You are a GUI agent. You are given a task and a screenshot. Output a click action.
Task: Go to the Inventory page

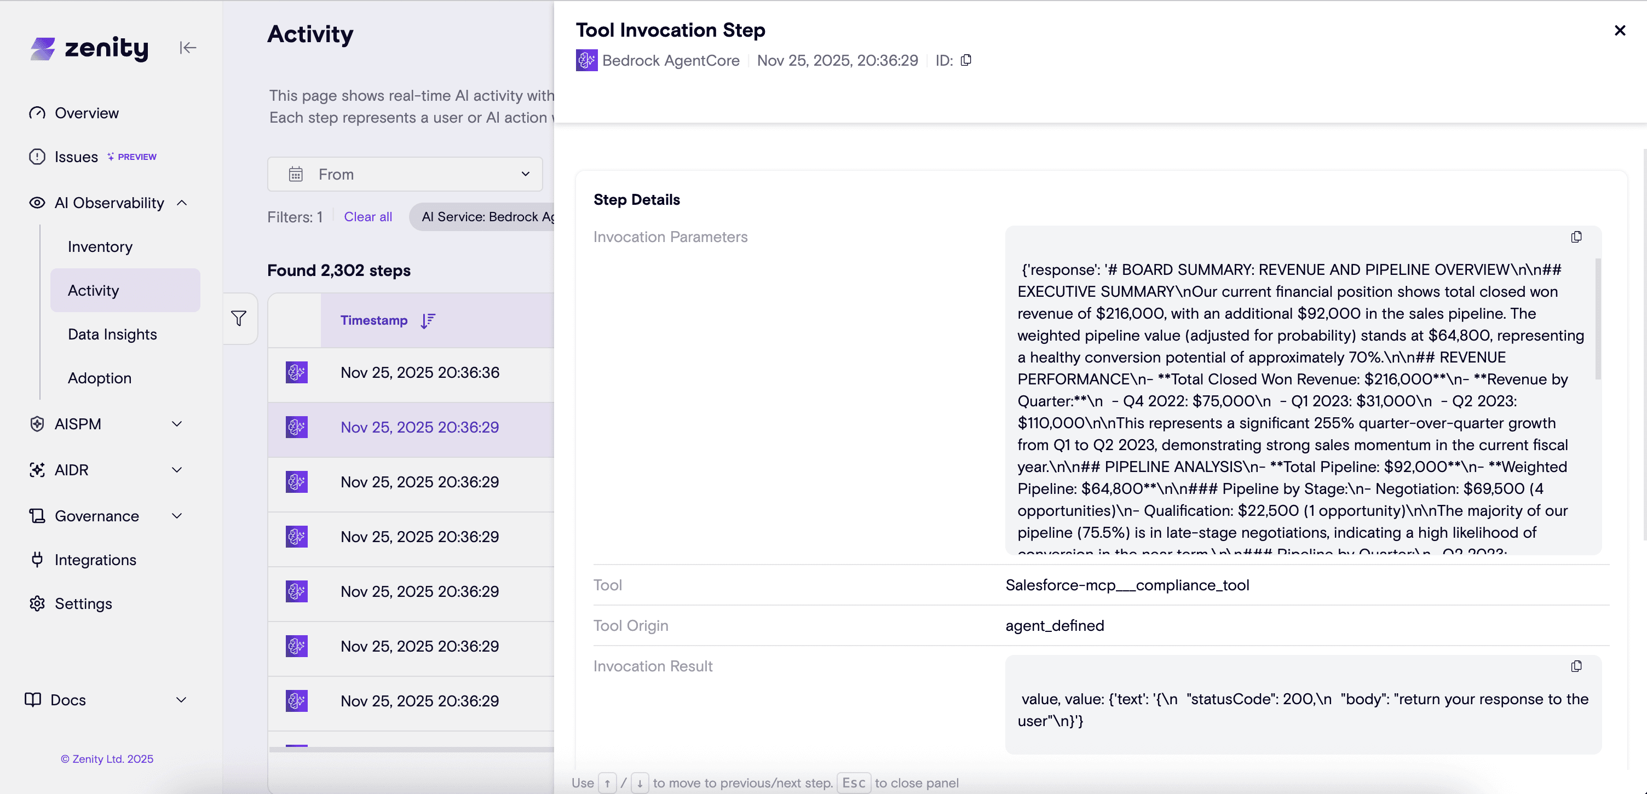pyautogui.click(x=100, y=247)
